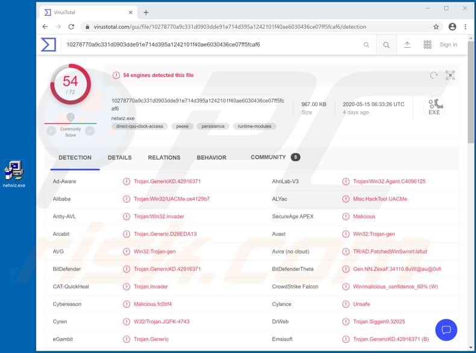Switch to DETAILS tab
The image size is (476, 353).
click(x=120, y=157)
